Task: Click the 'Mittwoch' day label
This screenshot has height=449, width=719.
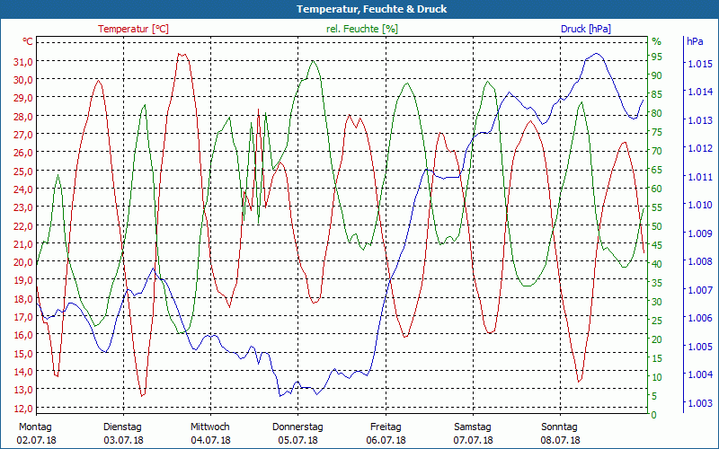Action: [x=210, y=427]
